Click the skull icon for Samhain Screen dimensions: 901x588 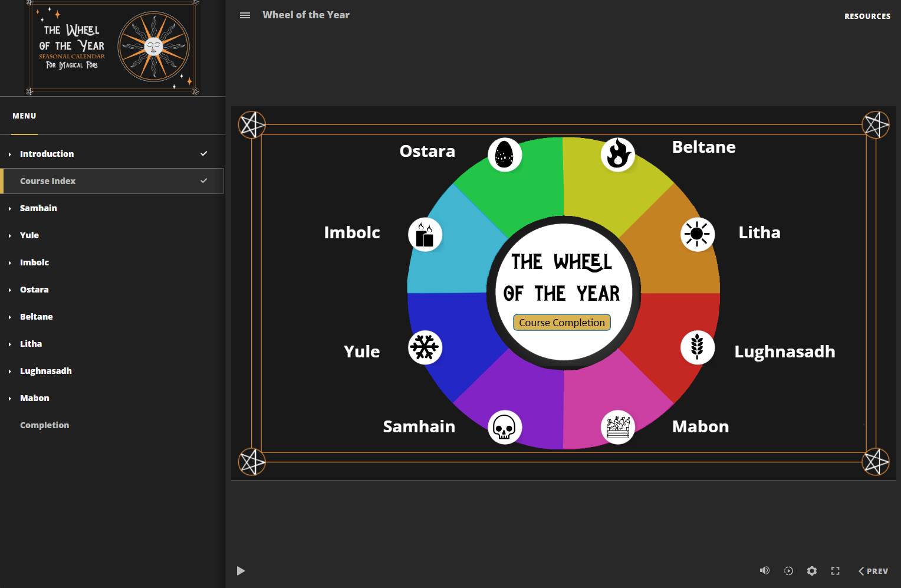coord(505,426)
